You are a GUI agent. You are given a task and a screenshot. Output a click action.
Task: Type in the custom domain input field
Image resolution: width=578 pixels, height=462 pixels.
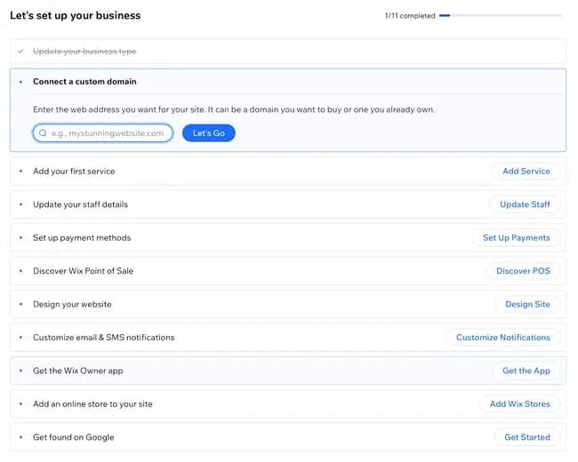pyautogui.click(x=108, y=133)
